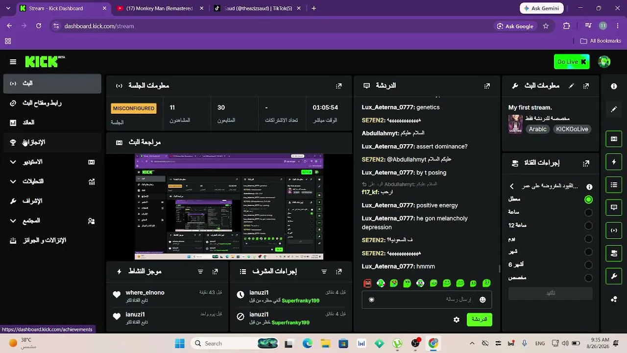
Task: Click the Ask Gemini button
Action: point(542,8)
